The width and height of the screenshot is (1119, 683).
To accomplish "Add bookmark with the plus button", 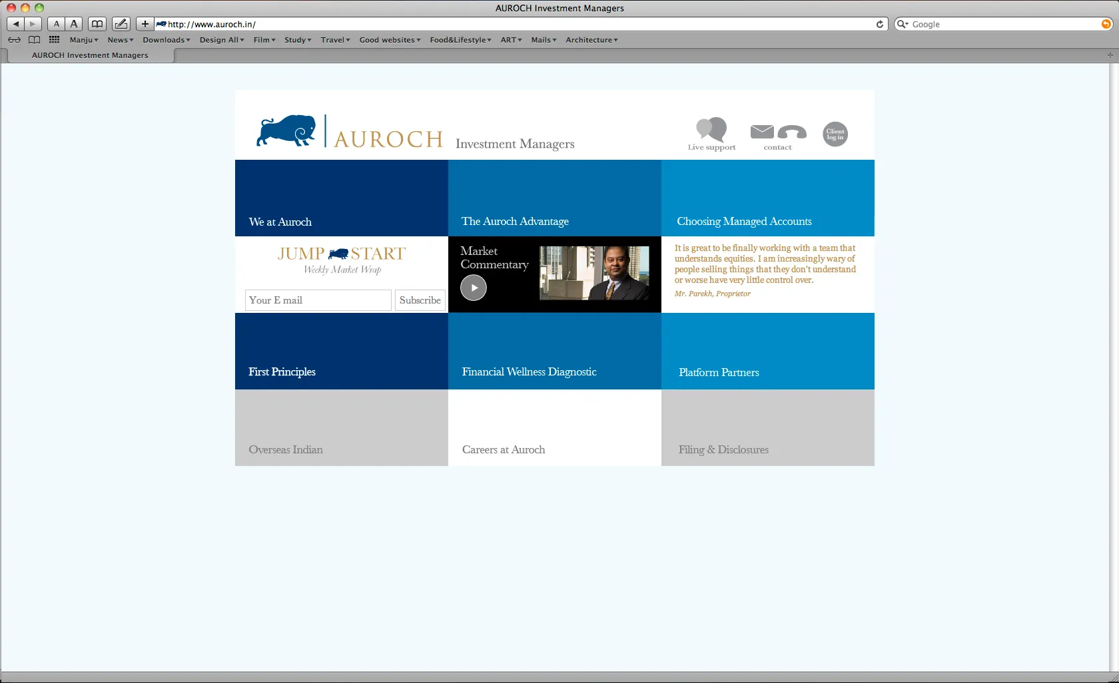I will pos(145,24).
